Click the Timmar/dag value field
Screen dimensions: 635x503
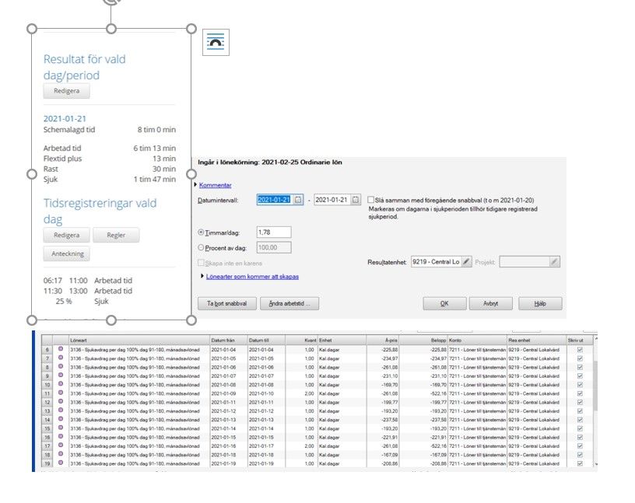274,232
